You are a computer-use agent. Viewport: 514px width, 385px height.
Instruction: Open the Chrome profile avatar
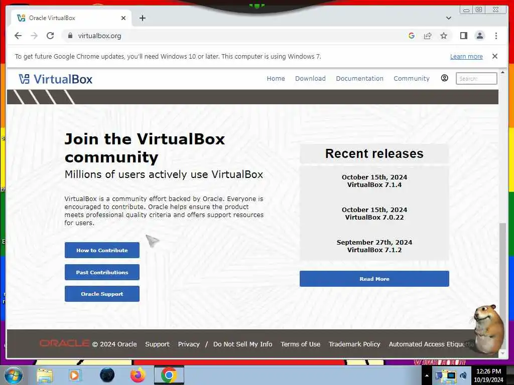(479, 36)
